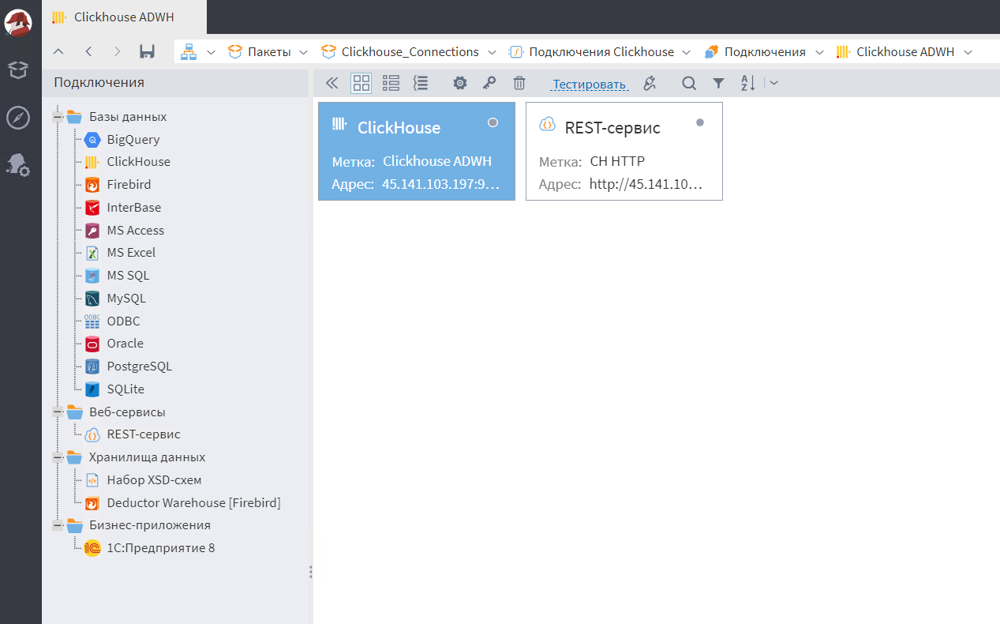Open the compass navigation icon in sidebar

[18, 118]
